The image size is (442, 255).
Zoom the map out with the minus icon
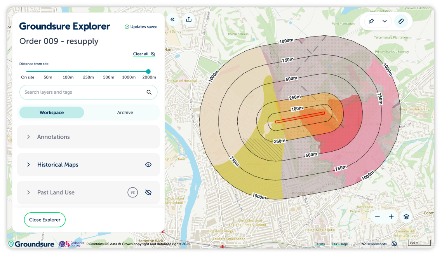[377, 217]
